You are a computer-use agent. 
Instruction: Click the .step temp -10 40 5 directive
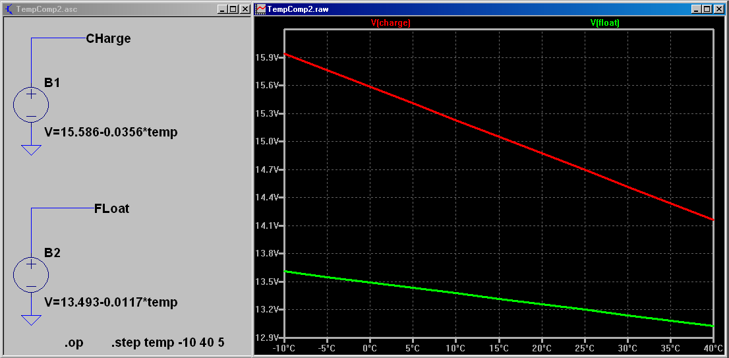click(x=168, y=343)
